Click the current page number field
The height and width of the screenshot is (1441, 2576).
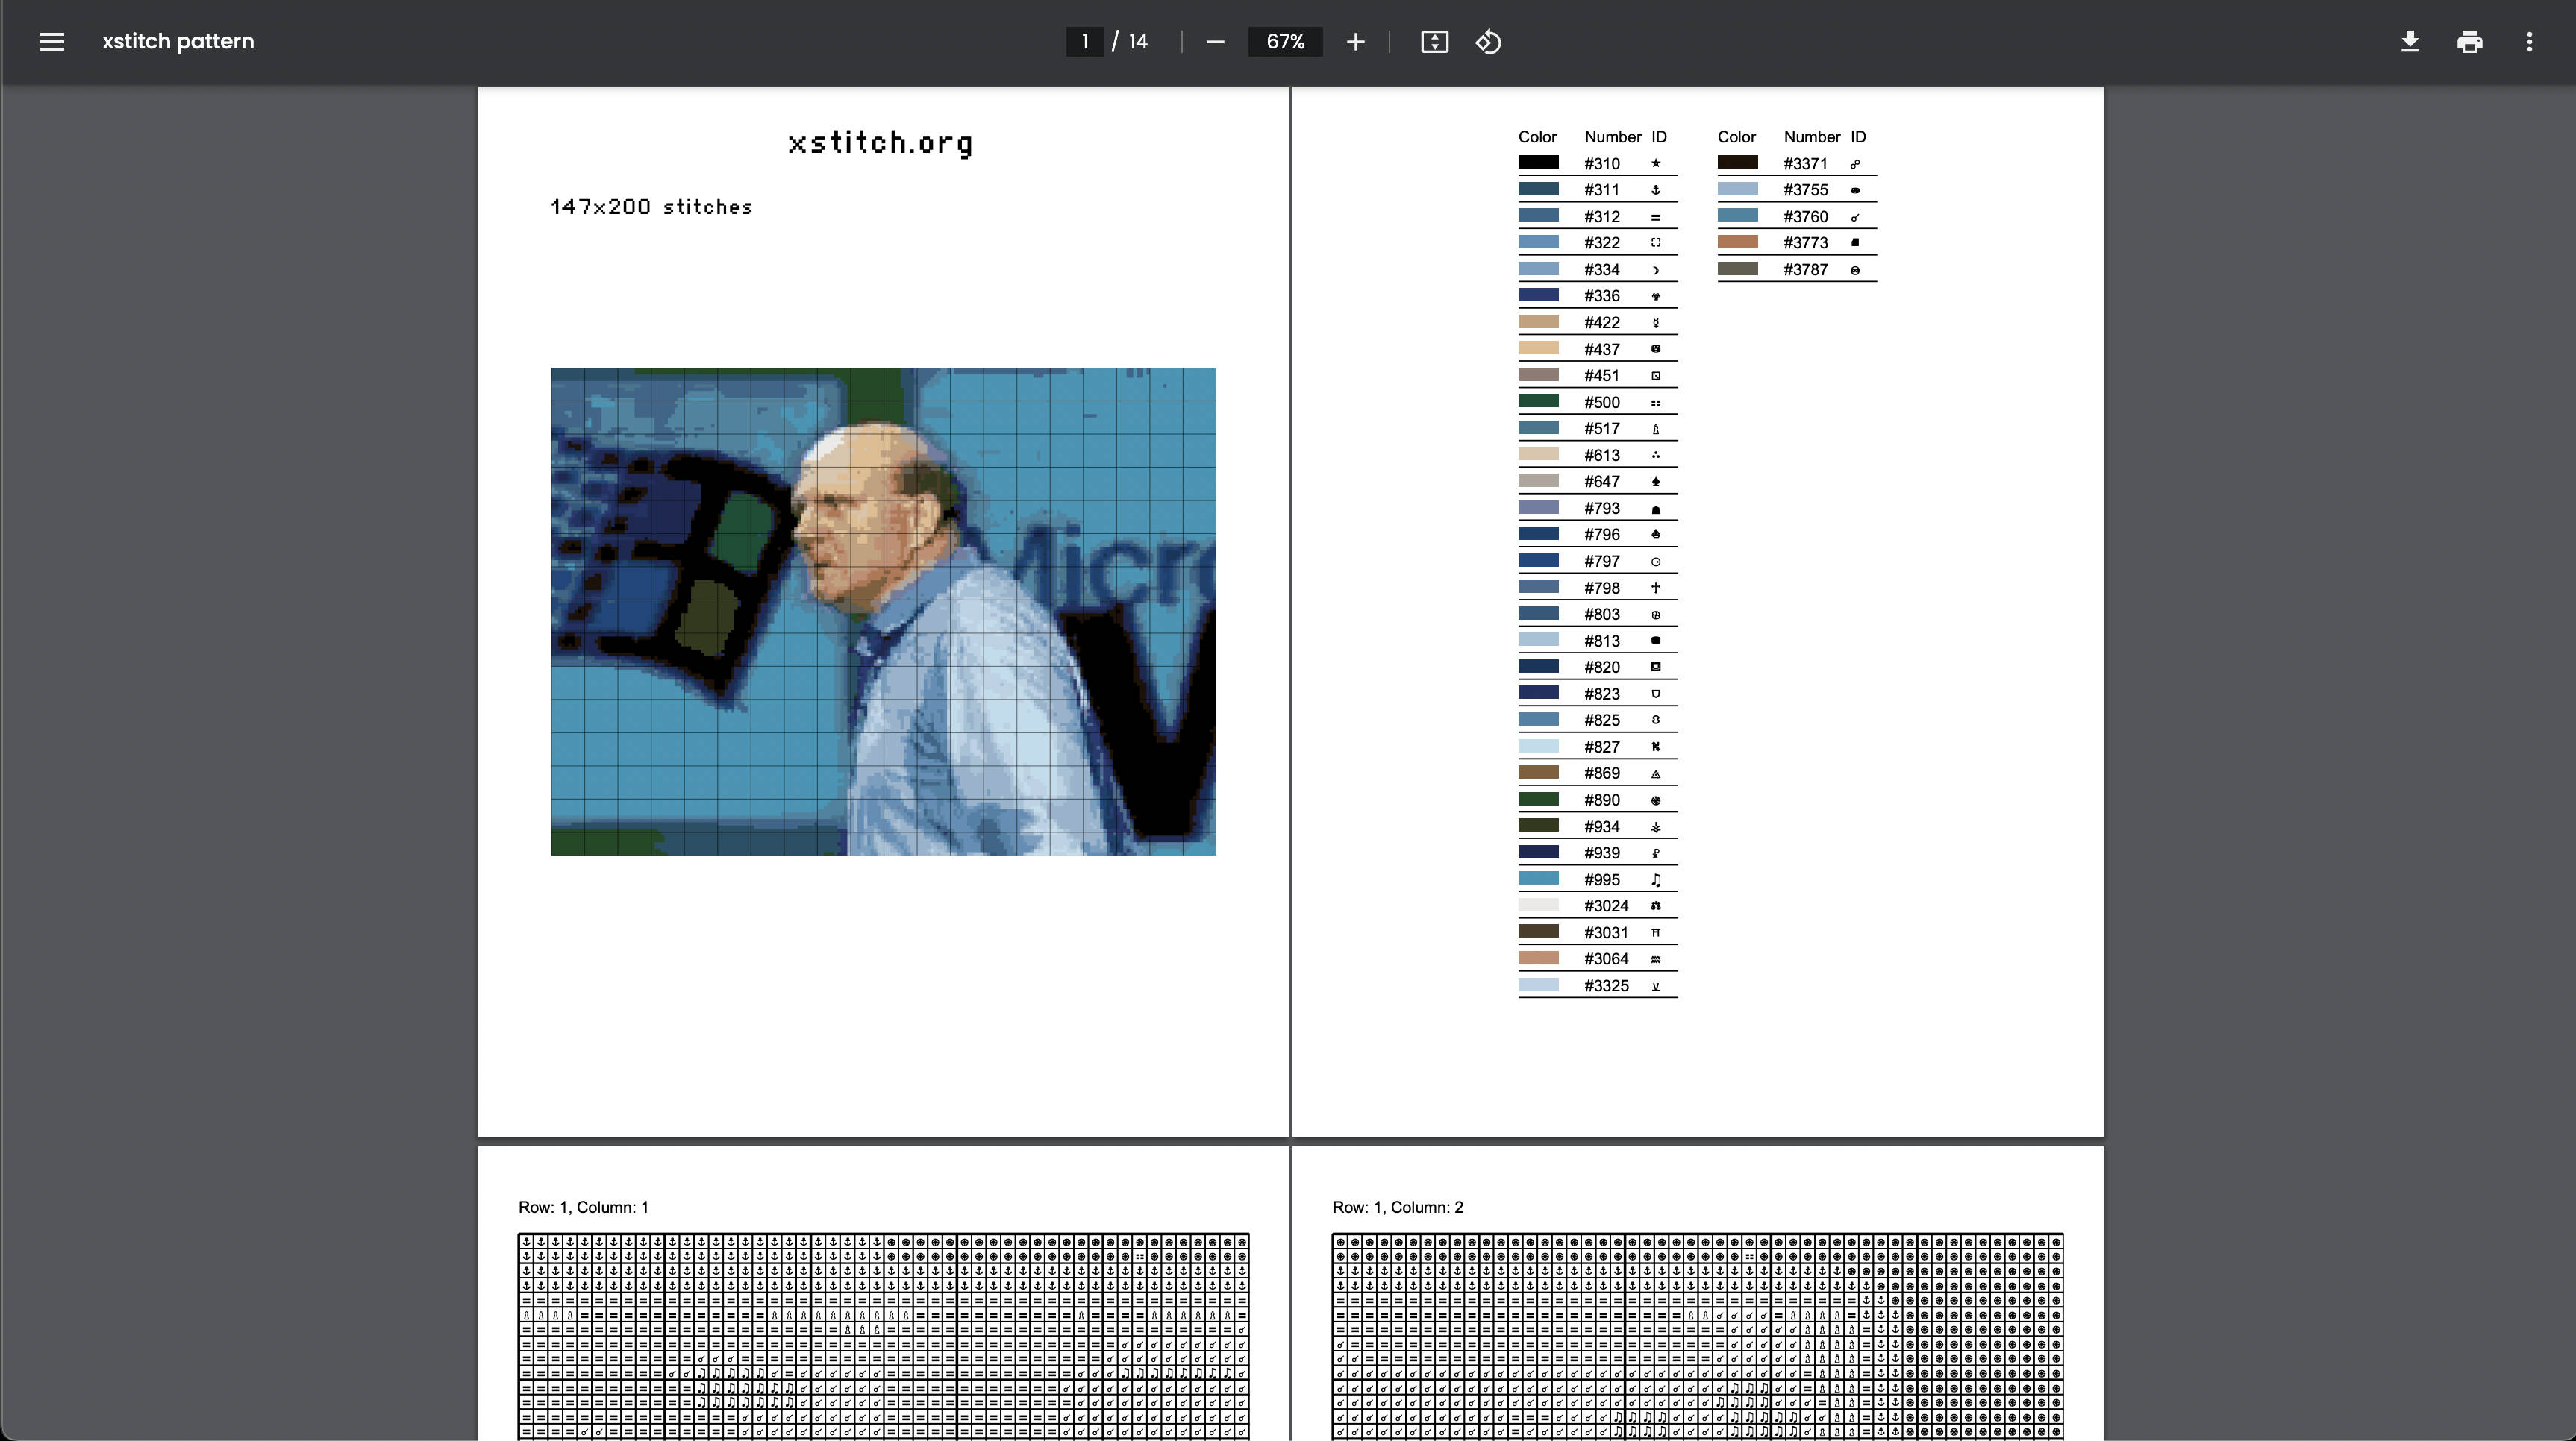1084,42
